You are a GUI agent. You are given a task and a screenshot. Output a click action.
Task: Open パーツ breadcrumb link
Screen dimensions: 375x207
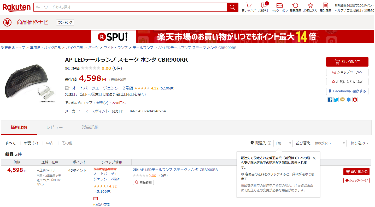(93, 48)
